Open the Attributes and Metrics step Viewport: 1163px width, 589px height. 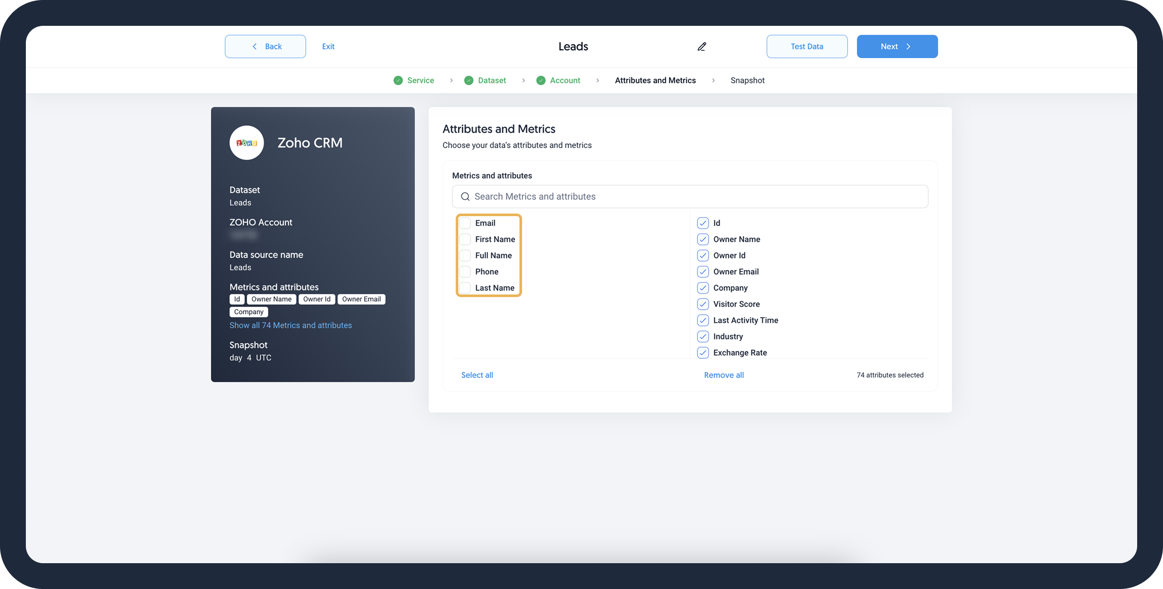click(x=655, y=81)
